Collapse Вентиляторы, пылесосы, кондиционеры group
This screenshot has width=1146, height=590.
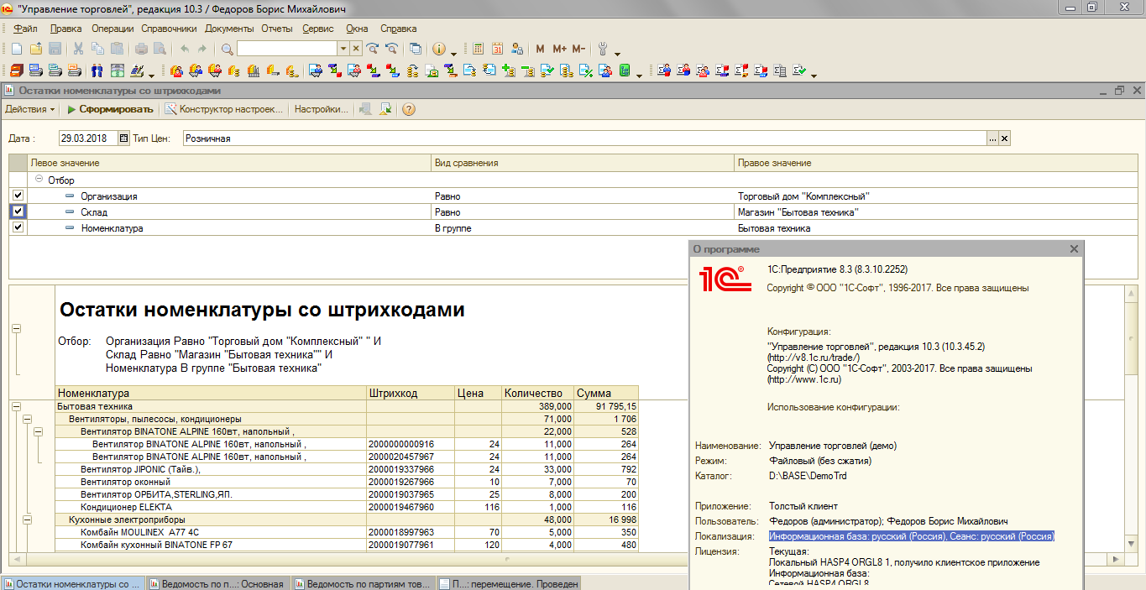pyautogui.click(x=27, y=419)
